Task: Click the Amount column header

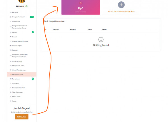Action: coord(73,29)
